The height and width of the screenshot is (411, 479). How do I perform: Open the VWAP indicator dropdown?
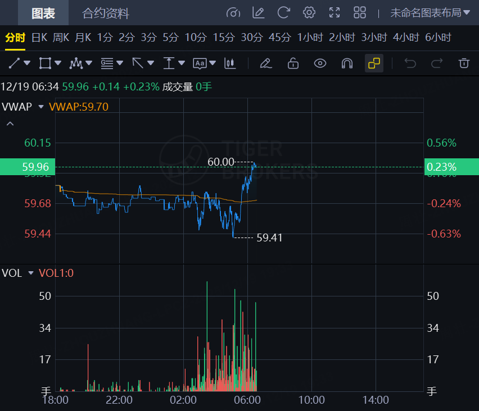[40, 107]
